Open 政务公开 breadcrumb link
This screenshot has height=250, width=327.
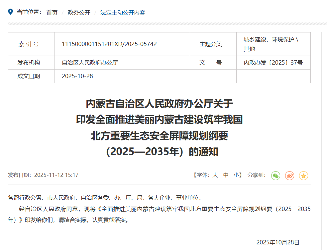pyautogui.click(x=79, y=13)
